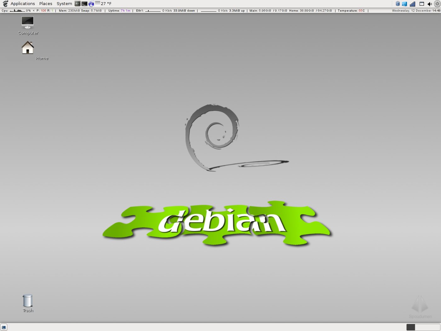441x331 pixels.
Task: Click the 'Main: 5.96GiB' disk readout
Action: click(x=260, y=11)
